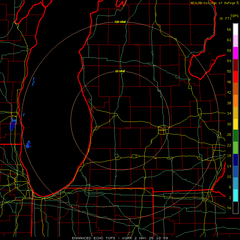Viewport: 240px width, 240px height.
Task: Click the 6 value on the legend
Action: 230,187
